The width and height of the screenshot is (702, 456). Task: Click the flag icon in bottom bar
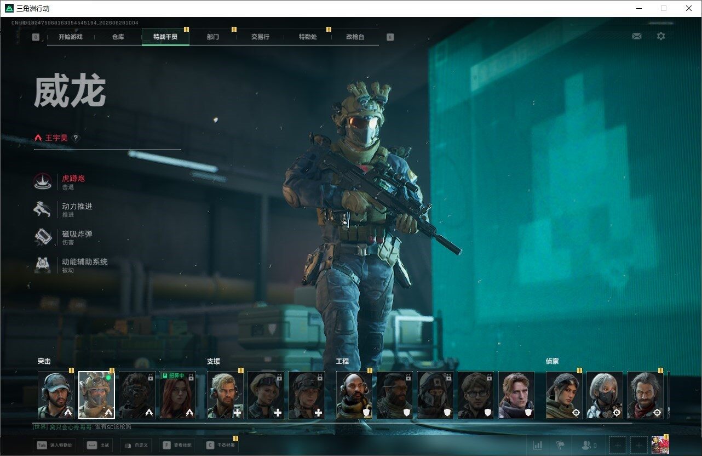[560, 445]
